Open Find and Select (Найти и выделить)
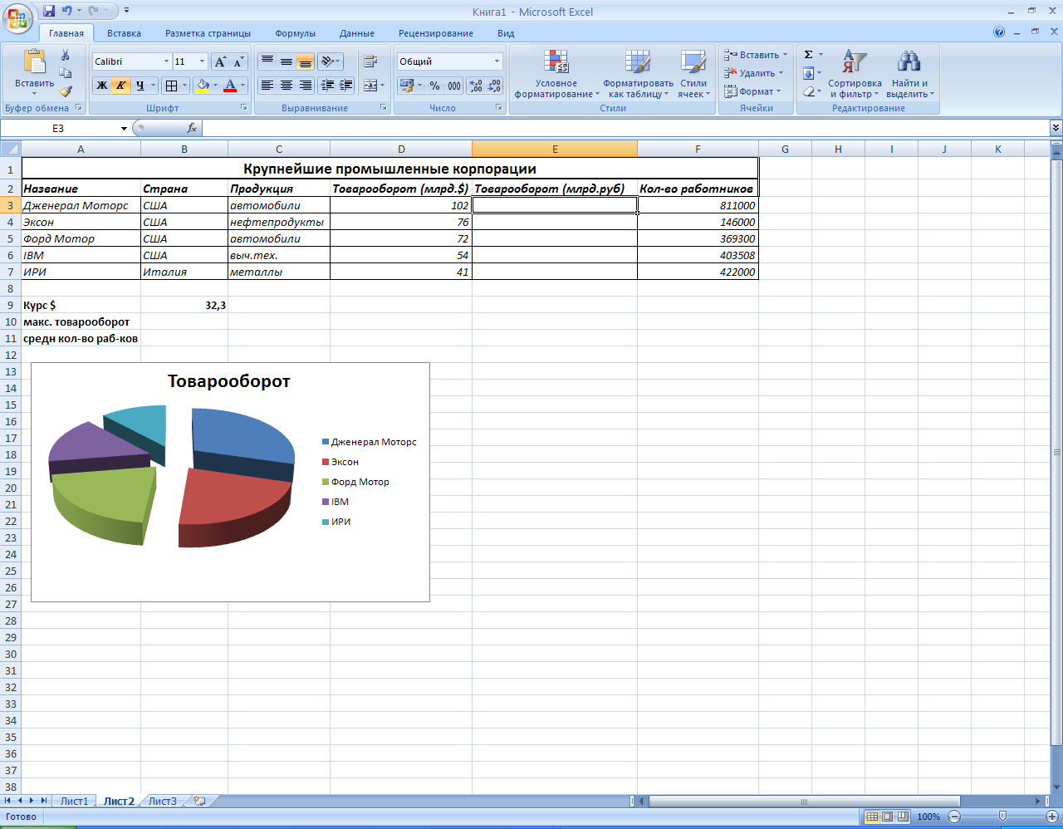This screenshot has height=829, width=1063. pos(909,73)
